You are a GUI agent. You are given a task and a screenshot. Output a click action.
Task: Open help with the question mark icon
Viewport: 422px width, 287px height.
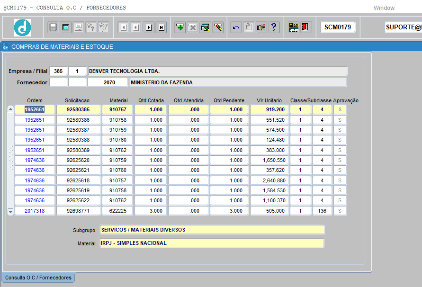[274, 27]
